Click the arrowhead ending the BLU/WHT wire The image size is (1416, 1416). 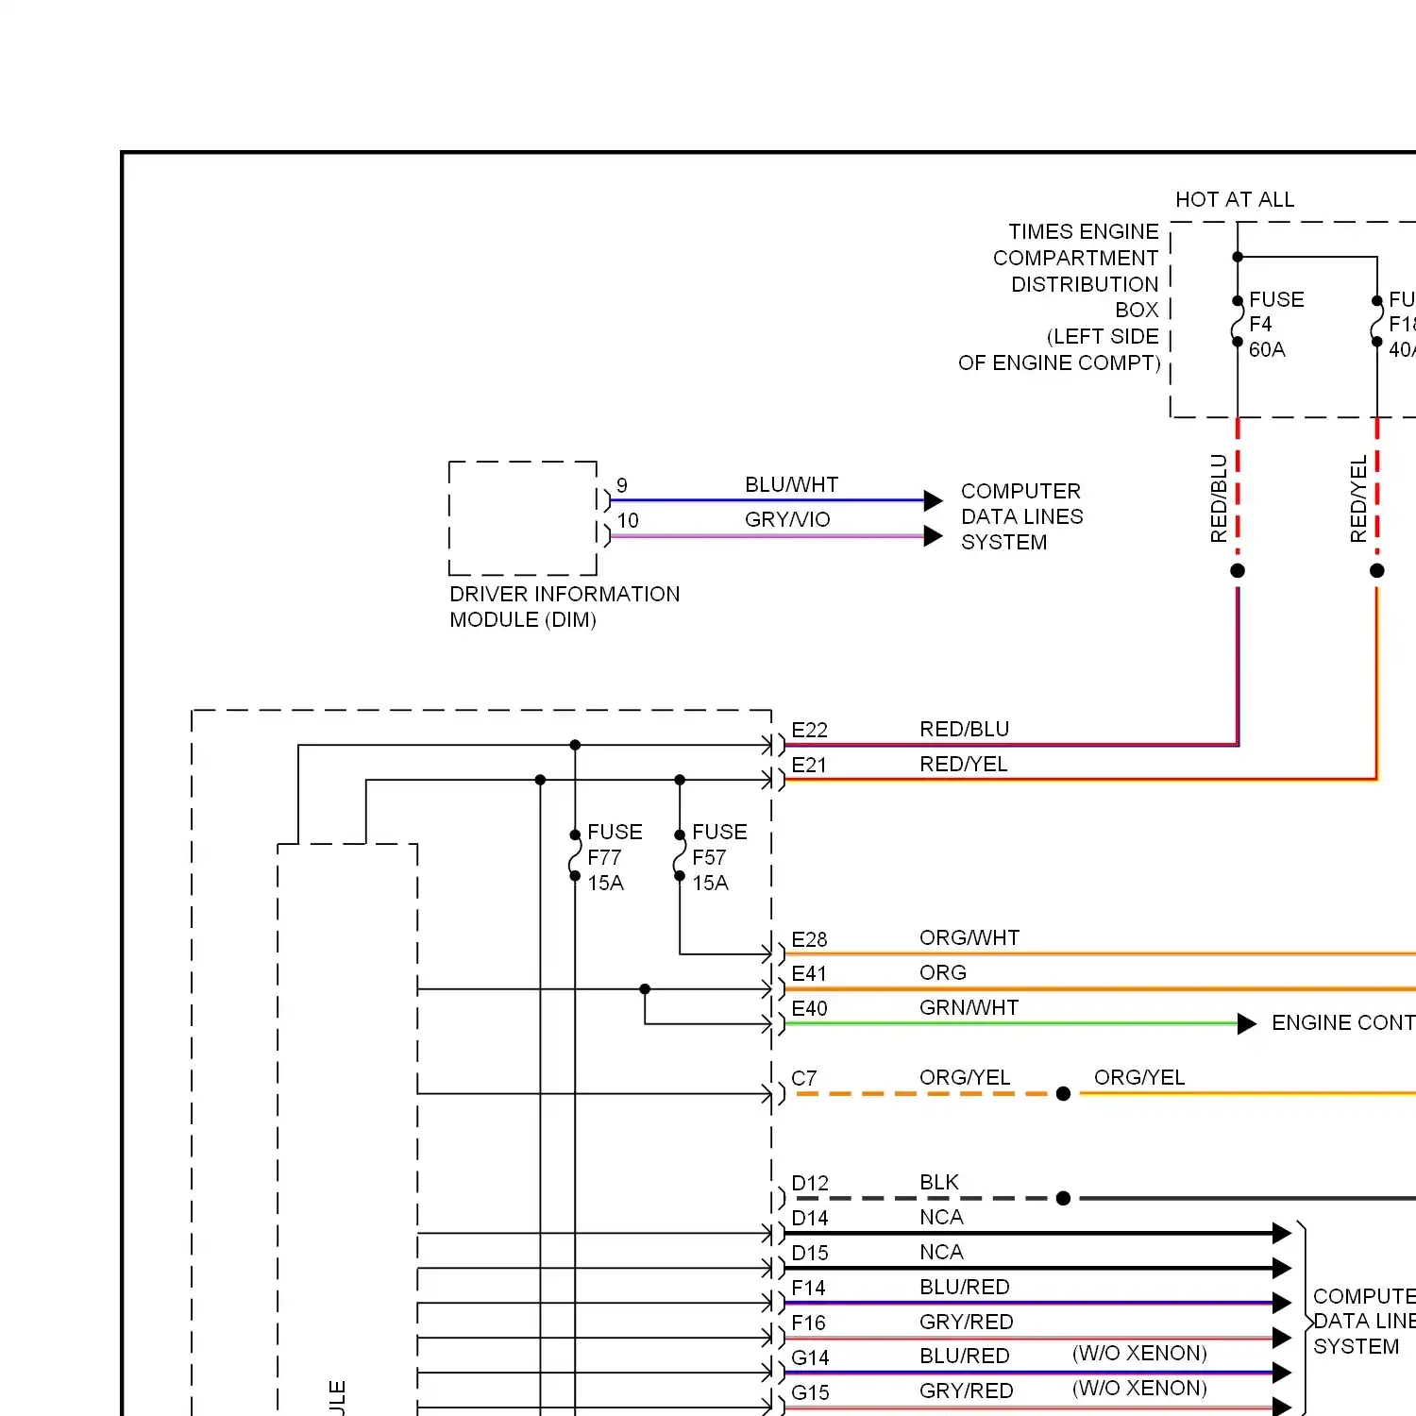coord(933,500)
